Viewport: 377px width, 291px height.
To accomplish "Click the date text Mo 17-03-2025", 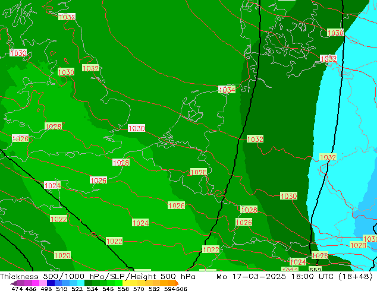I will coord(251,277).
